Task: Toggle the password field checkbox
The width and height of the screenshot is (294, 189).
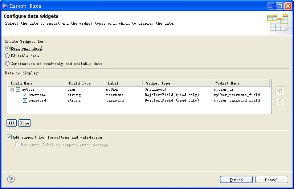Action: 25,100
